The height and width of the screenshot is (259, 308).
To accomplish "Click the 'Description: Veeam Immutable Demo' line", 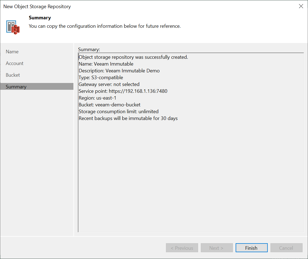I will 119,71.
